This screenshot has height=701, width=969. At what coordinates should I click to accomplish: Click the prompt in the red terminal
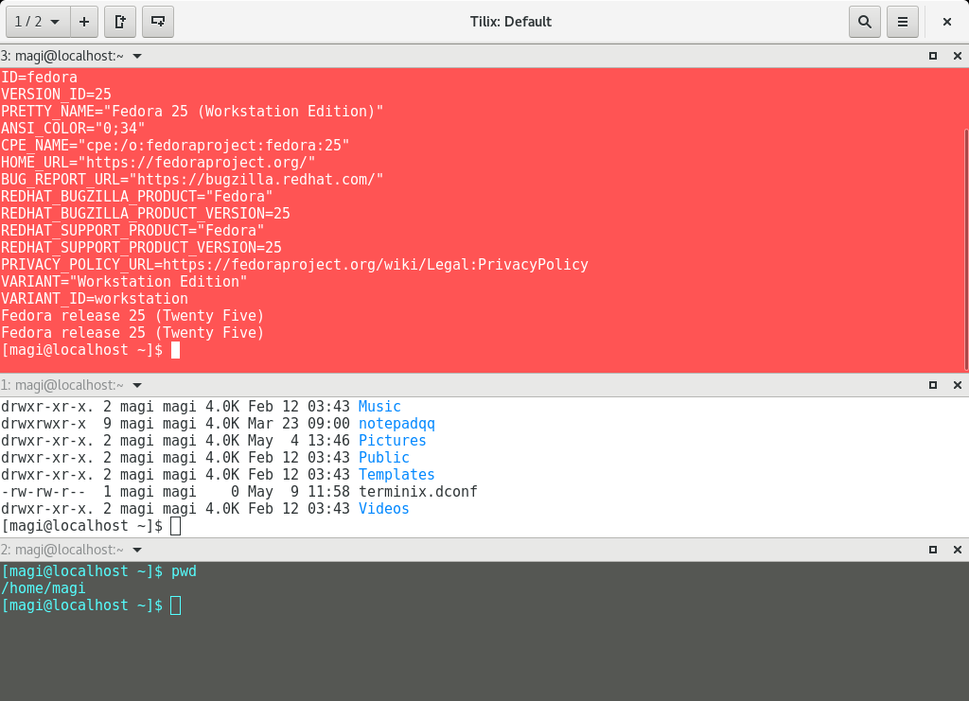(82, 350)
